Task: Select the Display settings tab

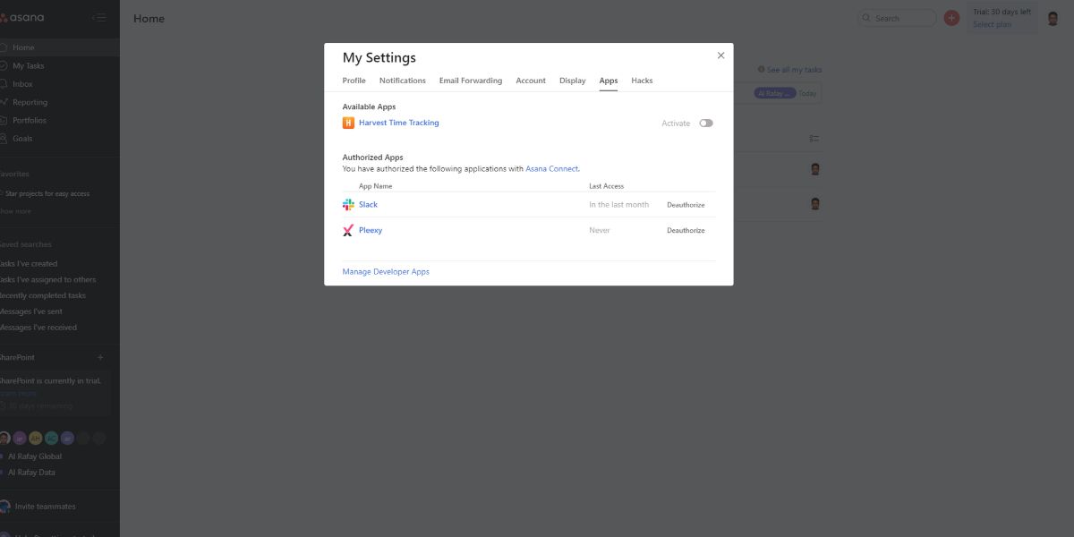Action: click(572, 81)
